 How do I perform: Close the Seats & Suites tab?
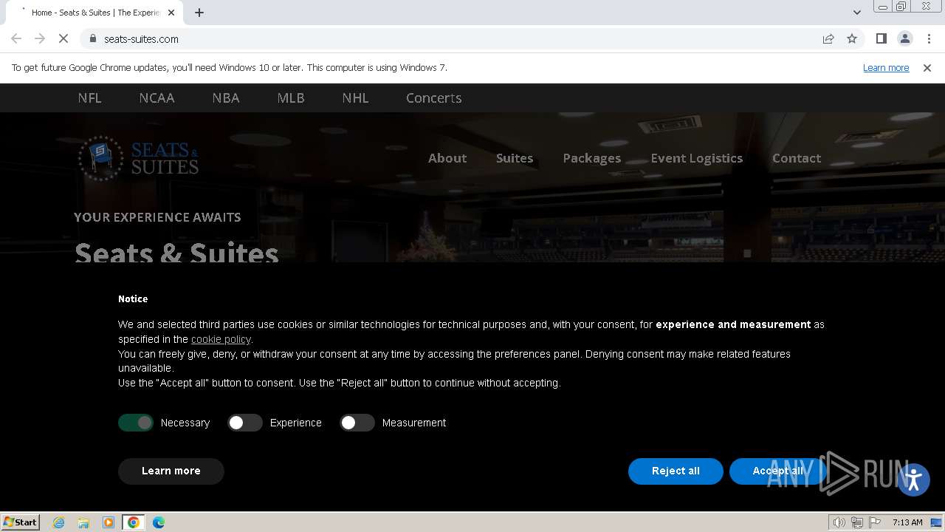pos(172,13)
